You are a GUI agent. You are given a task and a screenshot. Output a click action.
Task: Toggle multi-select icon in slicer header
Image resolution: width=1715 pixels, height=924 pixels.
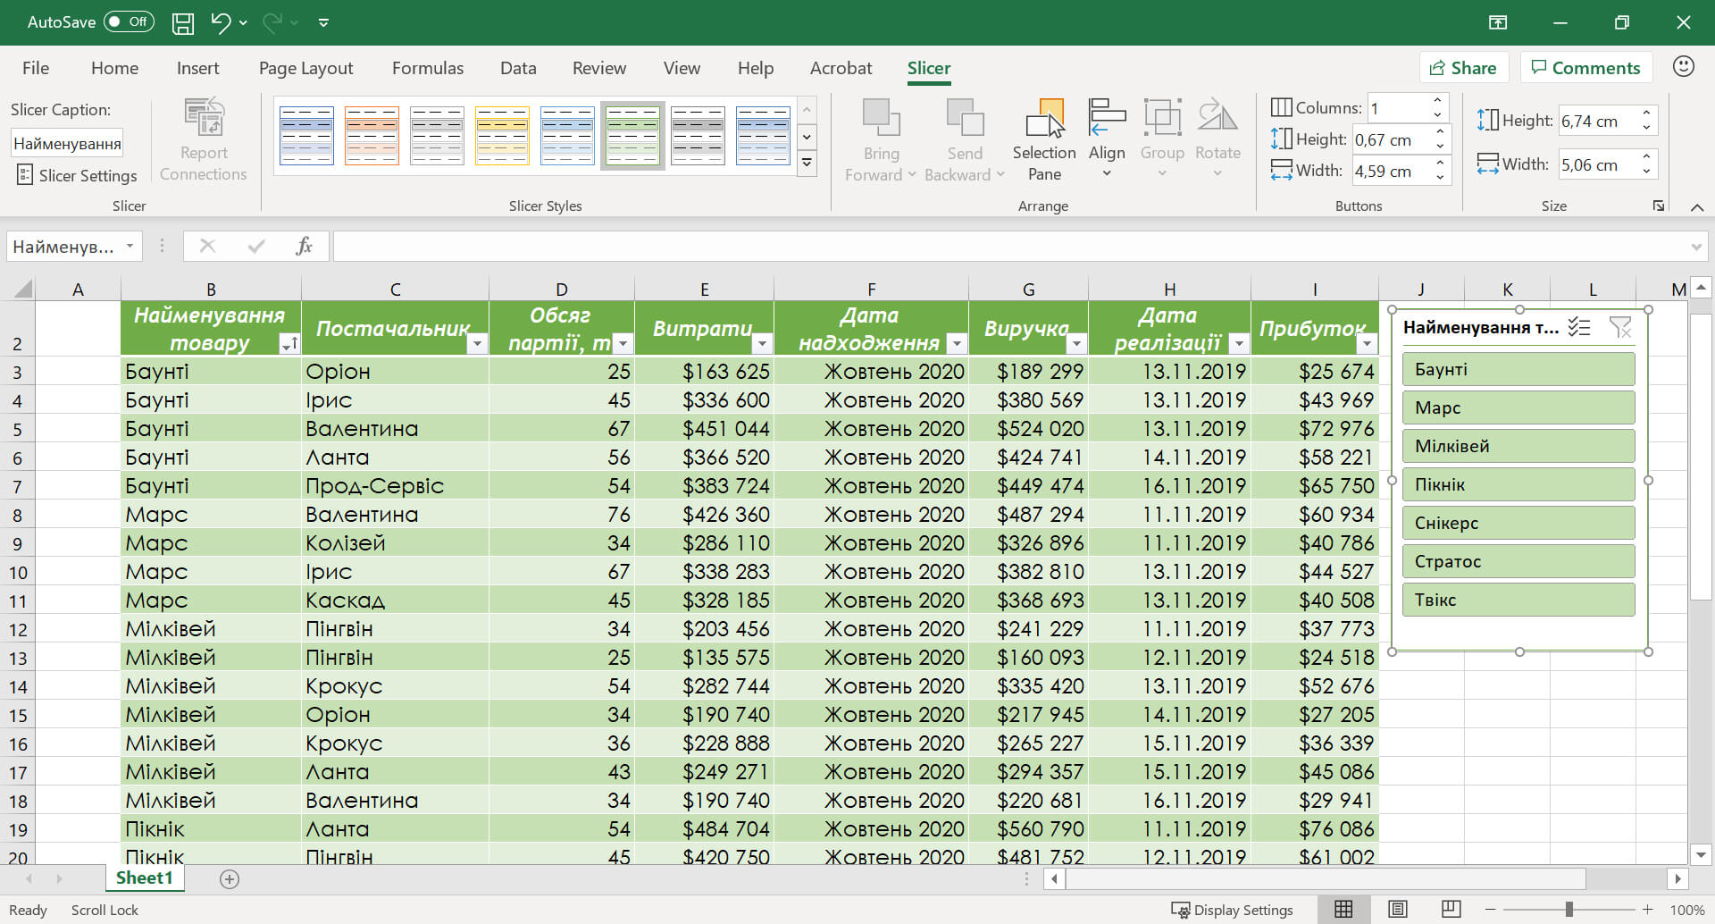(1579, 327)
